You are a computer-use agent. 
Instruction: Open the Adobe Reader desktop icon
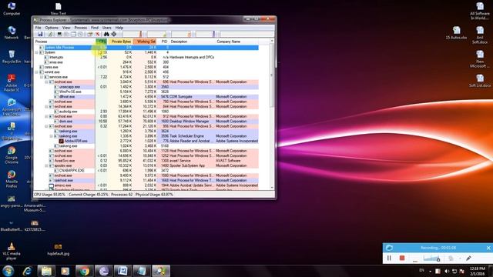tap(12, 83)
